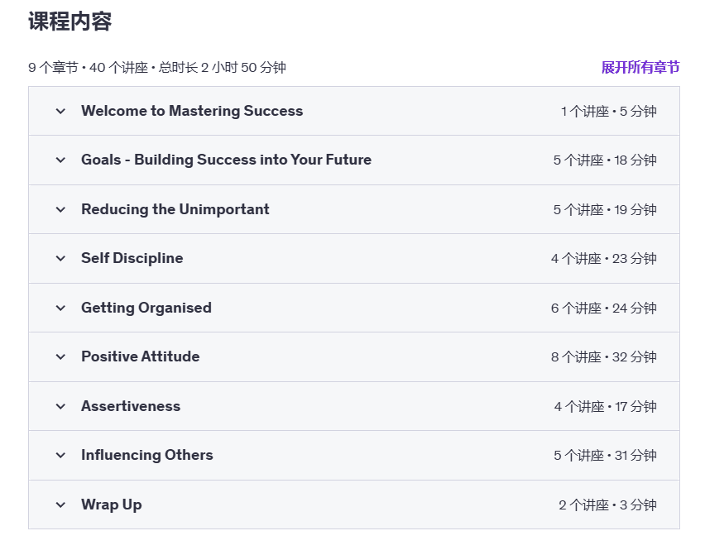Screen dimensions: 705x550
Task: Click chevron beside Influencing Others
Action: 60,456
